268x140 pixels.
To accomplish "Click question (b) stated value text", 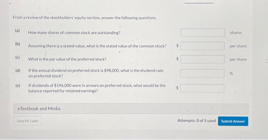I will (97, 46).
